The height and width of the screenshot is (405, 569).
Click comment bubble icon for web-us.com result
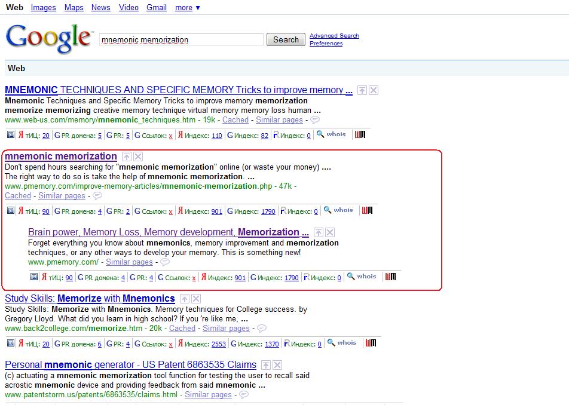coord(315,119)
